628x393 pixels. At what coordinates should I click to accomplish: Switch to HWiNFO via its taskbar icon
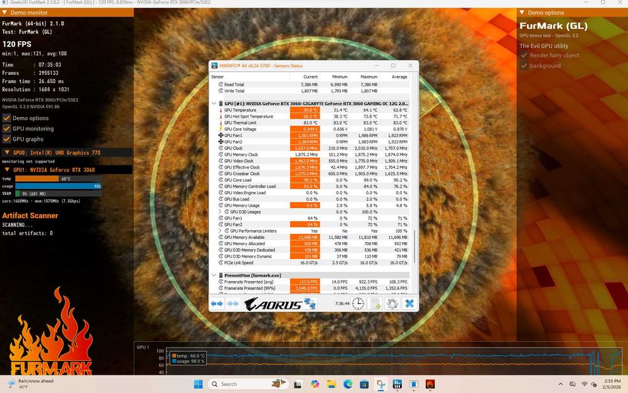tap(398, 384)
